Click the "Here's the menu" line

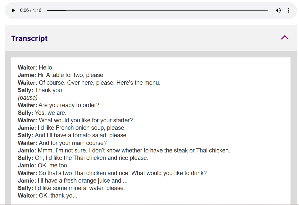[x=89, y=83]
